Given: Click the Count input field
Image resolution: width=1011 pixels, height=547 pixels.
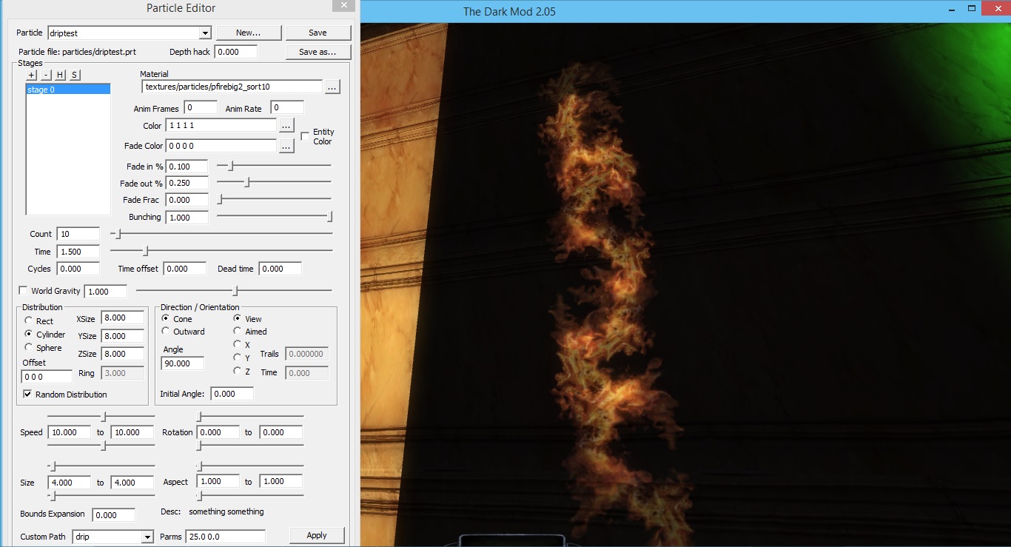Looking at the screenshot, I should coord(78,234).
